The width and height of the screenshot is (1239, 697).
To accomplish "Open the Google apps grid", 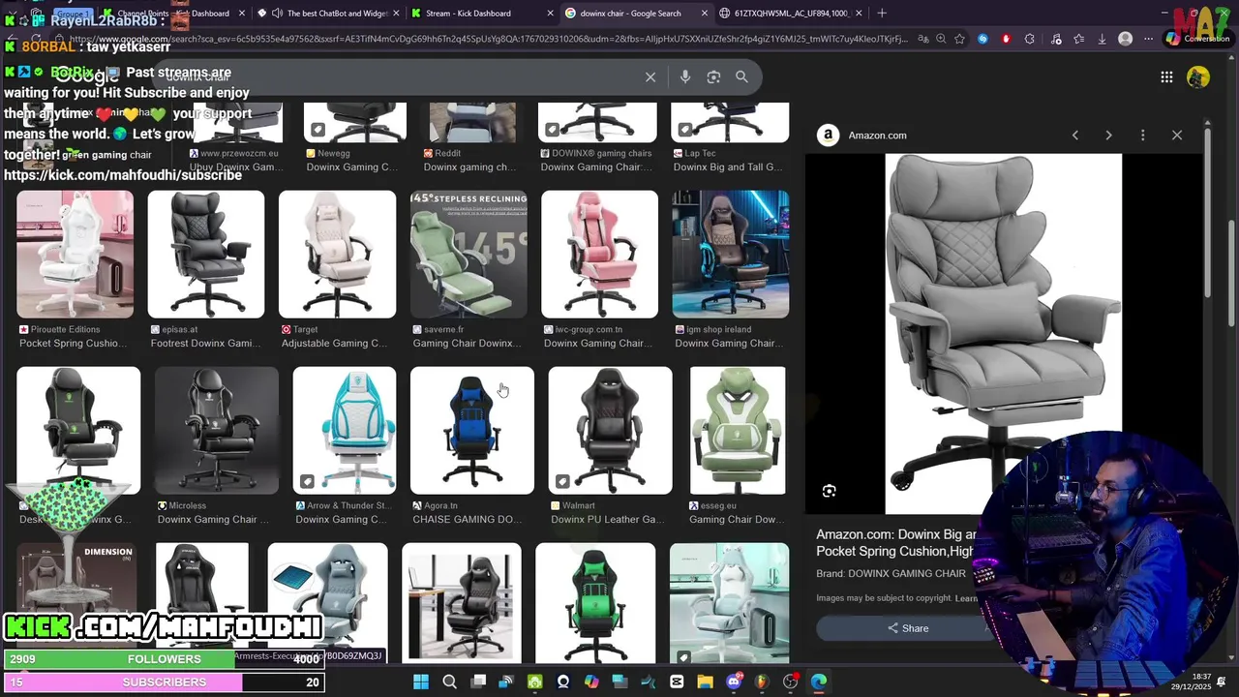I will [1166, 77].
